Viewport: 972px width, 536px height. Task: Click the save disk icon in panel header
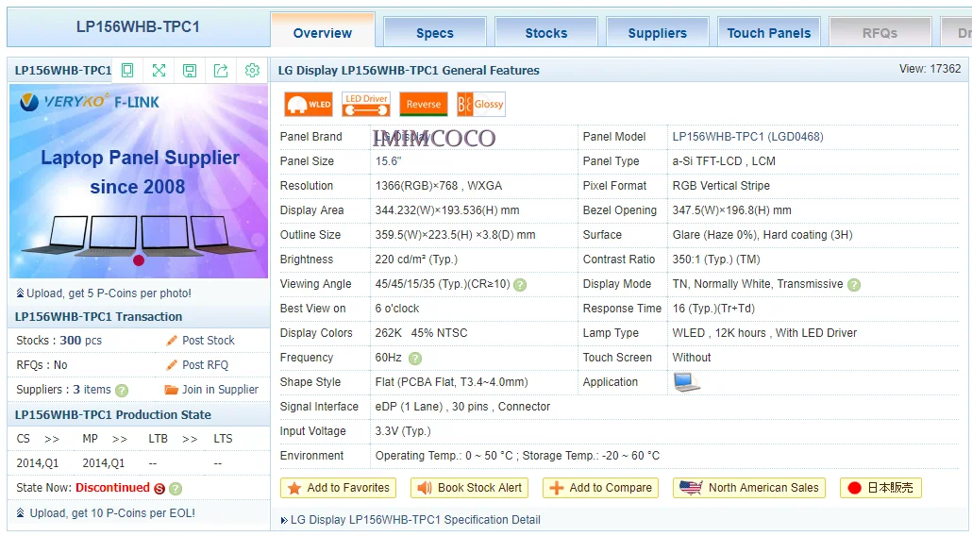pos(190,71)
